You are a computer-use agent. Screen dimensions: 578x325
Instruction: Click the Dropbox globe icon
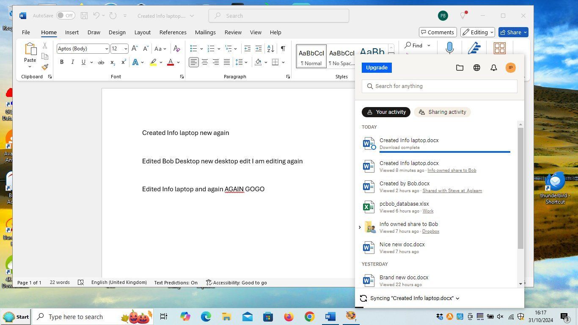coord(476,68)
